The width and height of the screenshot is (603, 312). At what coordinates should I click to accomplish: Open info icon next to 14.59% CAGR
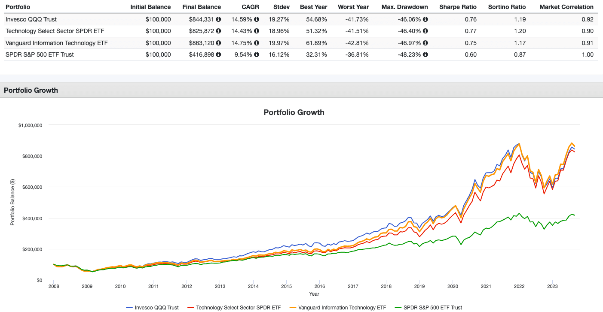coord(257,19)
